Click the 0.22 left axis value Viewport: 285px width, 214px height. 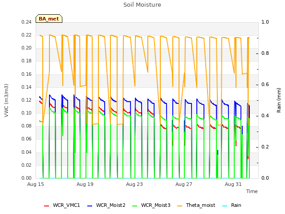[x=27, y=35]
